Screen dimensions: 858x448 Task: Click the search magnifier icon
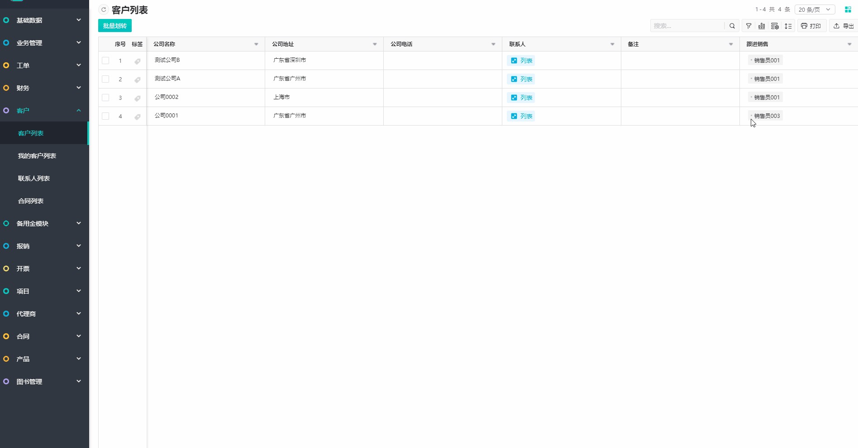coord(732,26)
